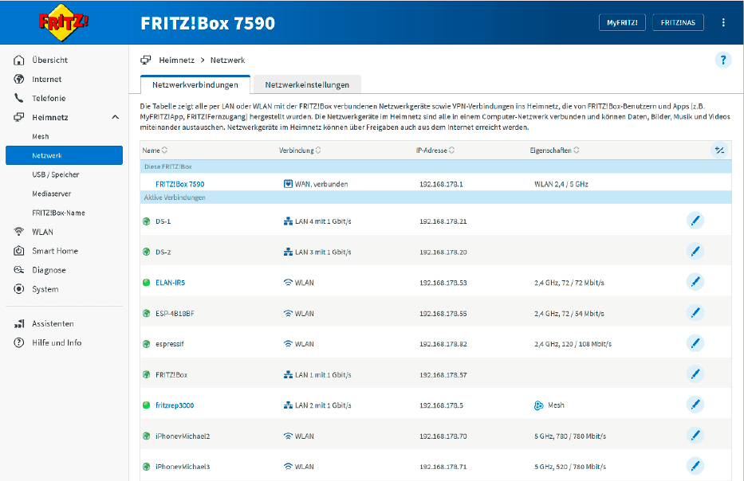Open the help question mark icon

(722, 61)
